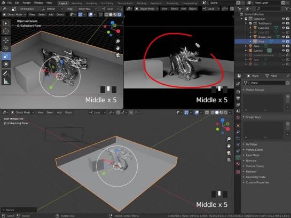The image size is (291, 218).
Task: Toggle the render camera icon on the Camera row
Action: coord(288,51)
